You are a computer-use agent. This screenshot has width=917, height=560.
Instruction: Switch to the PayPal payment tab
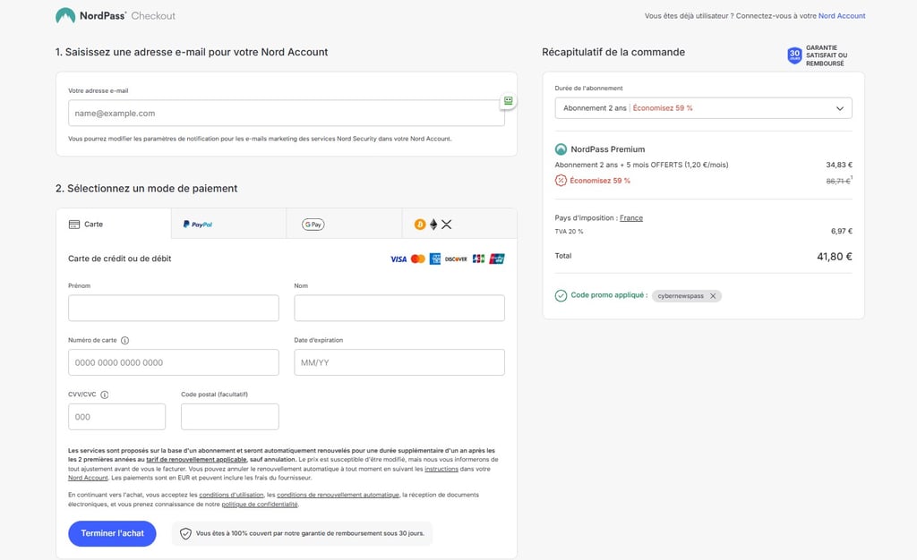coord(228,225)
